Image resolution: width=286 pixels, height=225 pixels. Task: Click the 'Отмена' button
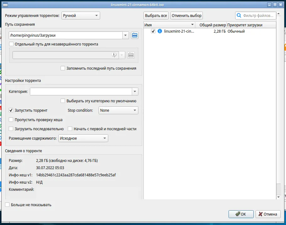pyautogui.click(x=268, y=214)
